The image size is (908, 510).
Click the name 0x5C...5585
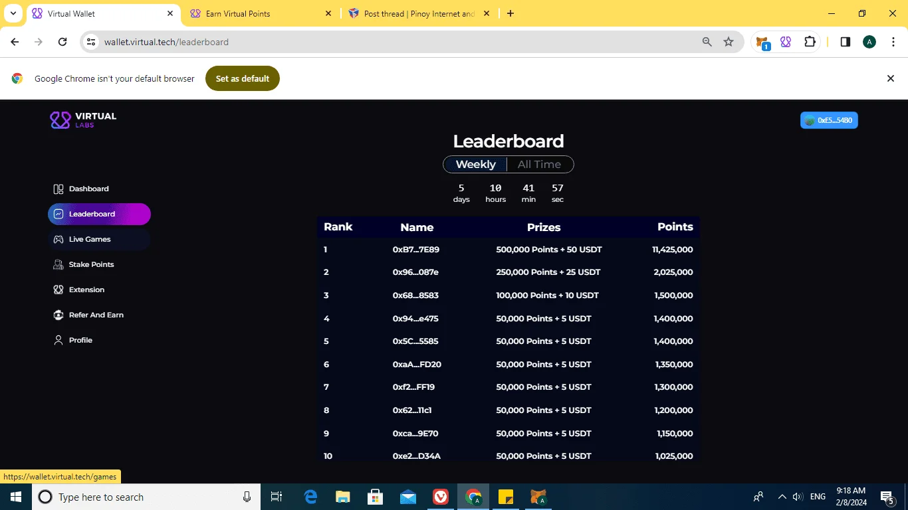click(x=415, y=341)
